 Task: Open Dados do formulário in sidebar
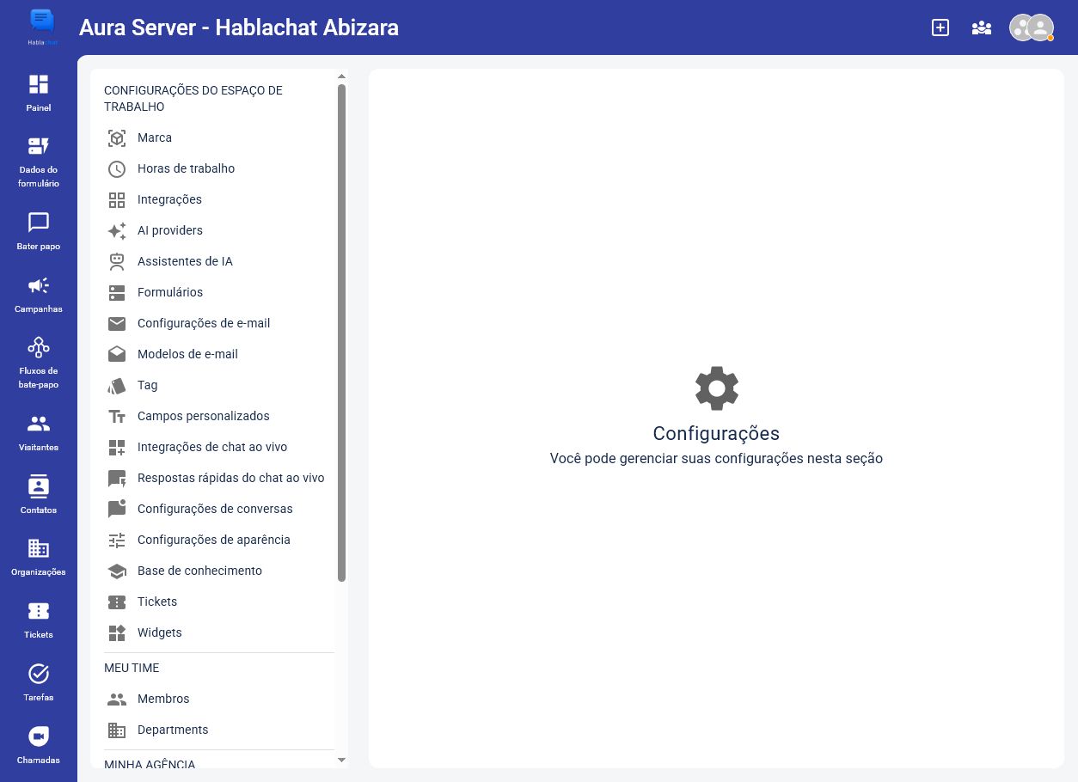point(39,162)
